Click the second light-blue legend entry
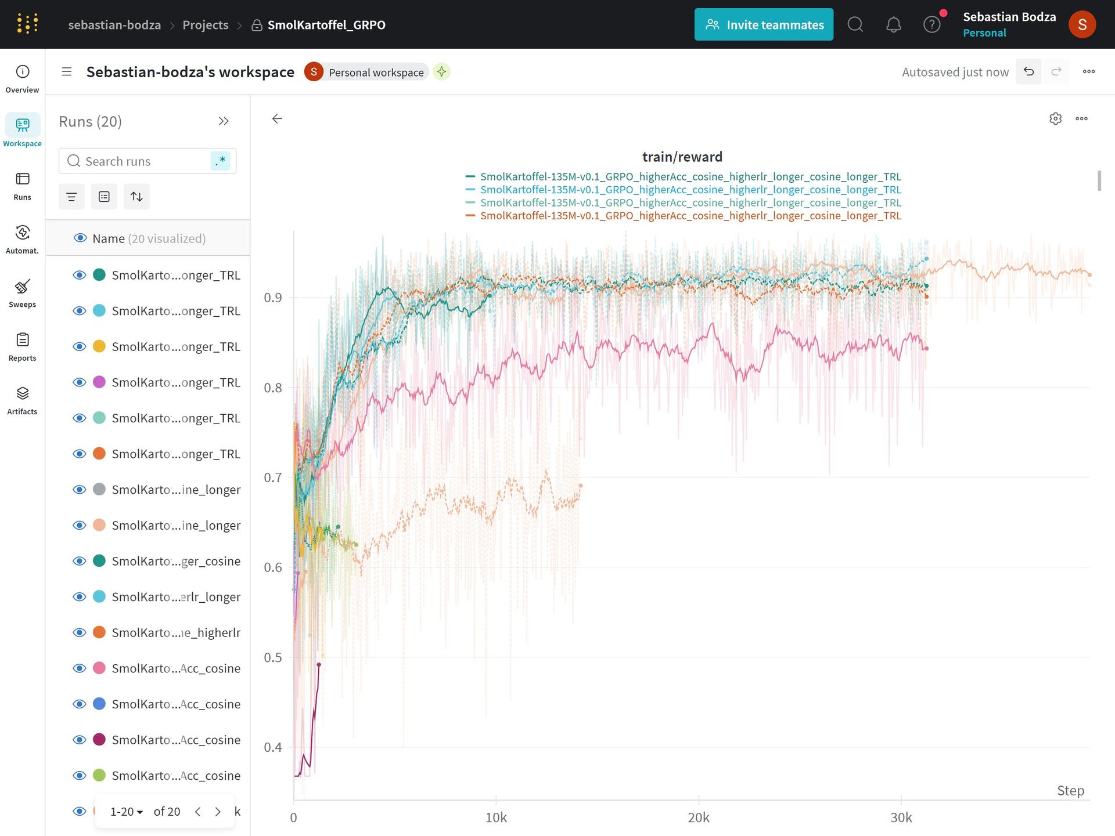Viewport: 1115px width, 836px height. [x=684, y=189]
